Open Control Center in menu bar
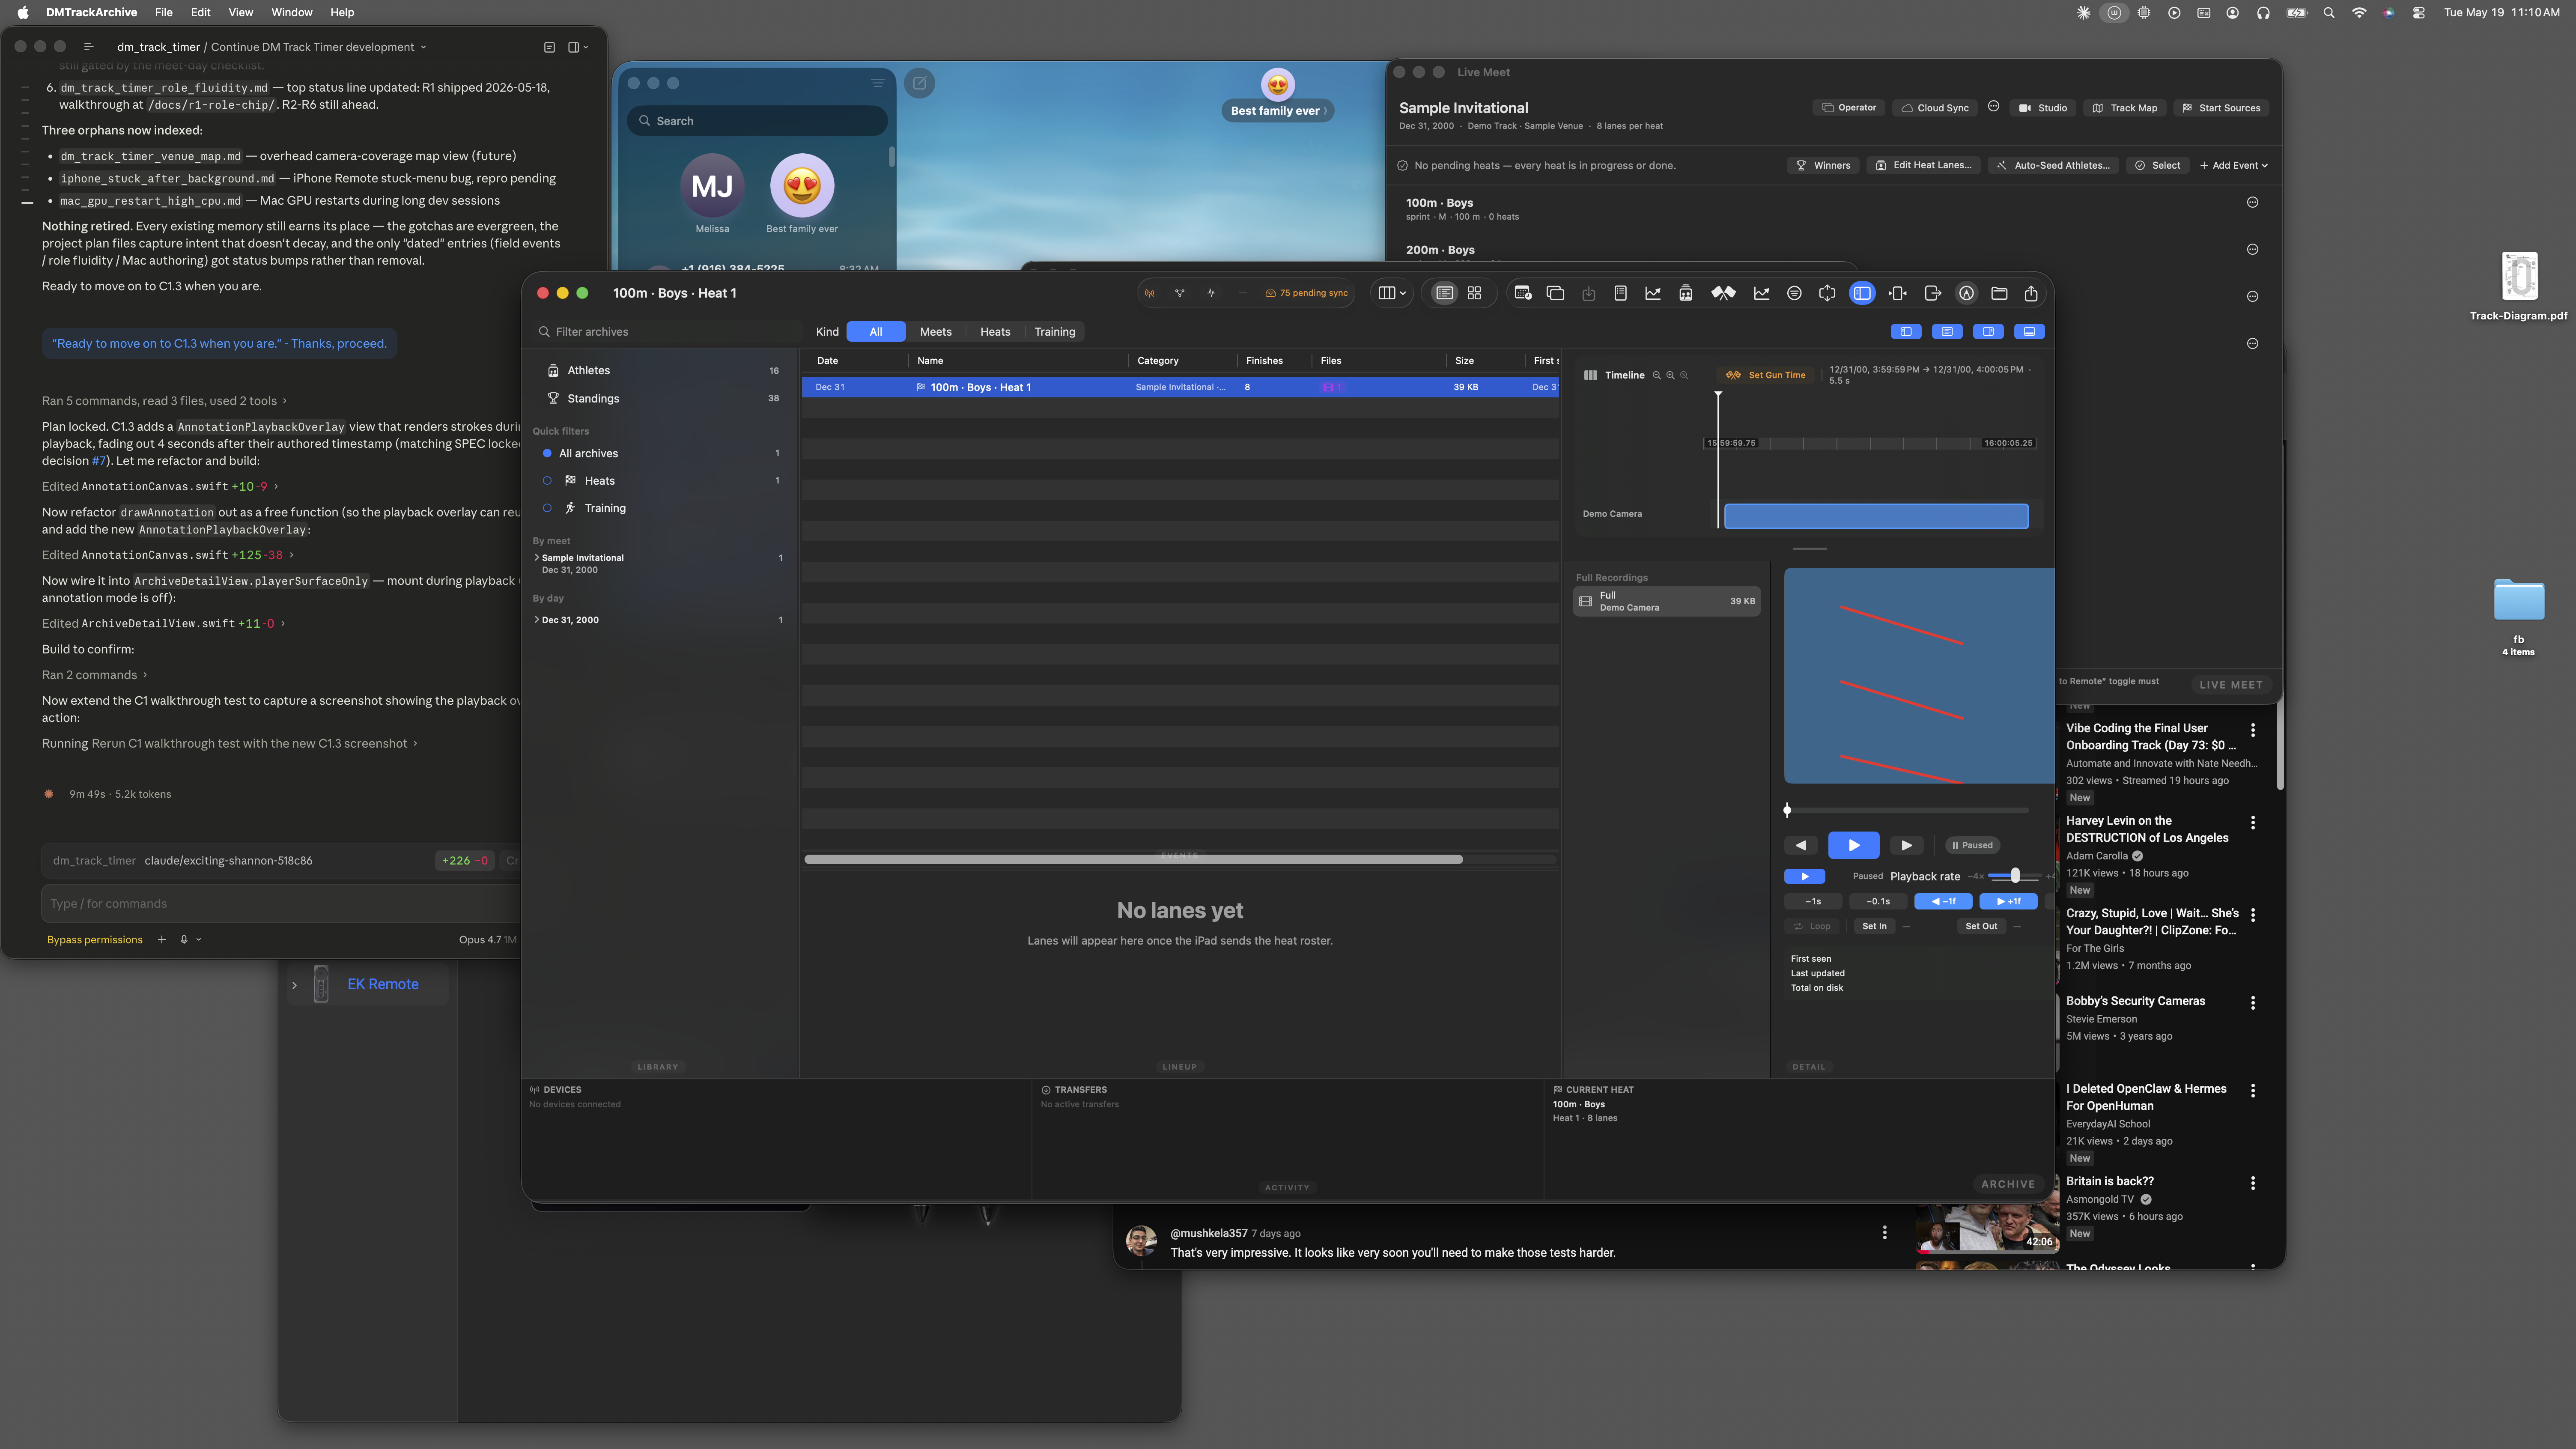 click(2418, 13)
